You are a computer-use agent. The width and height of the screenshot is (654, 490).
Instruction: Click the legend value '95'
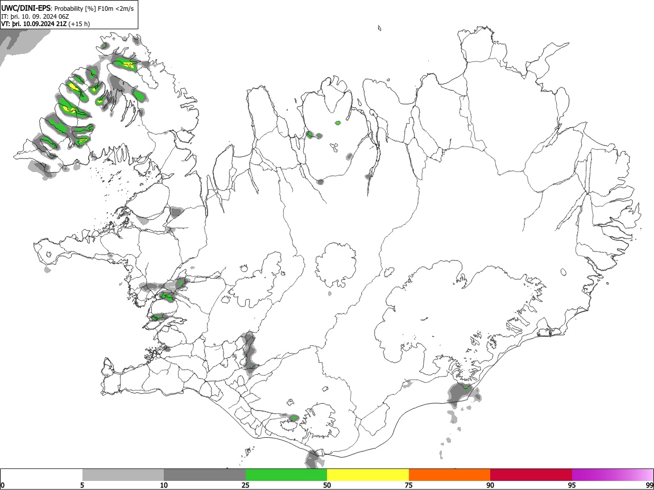(x=572, y=485)
